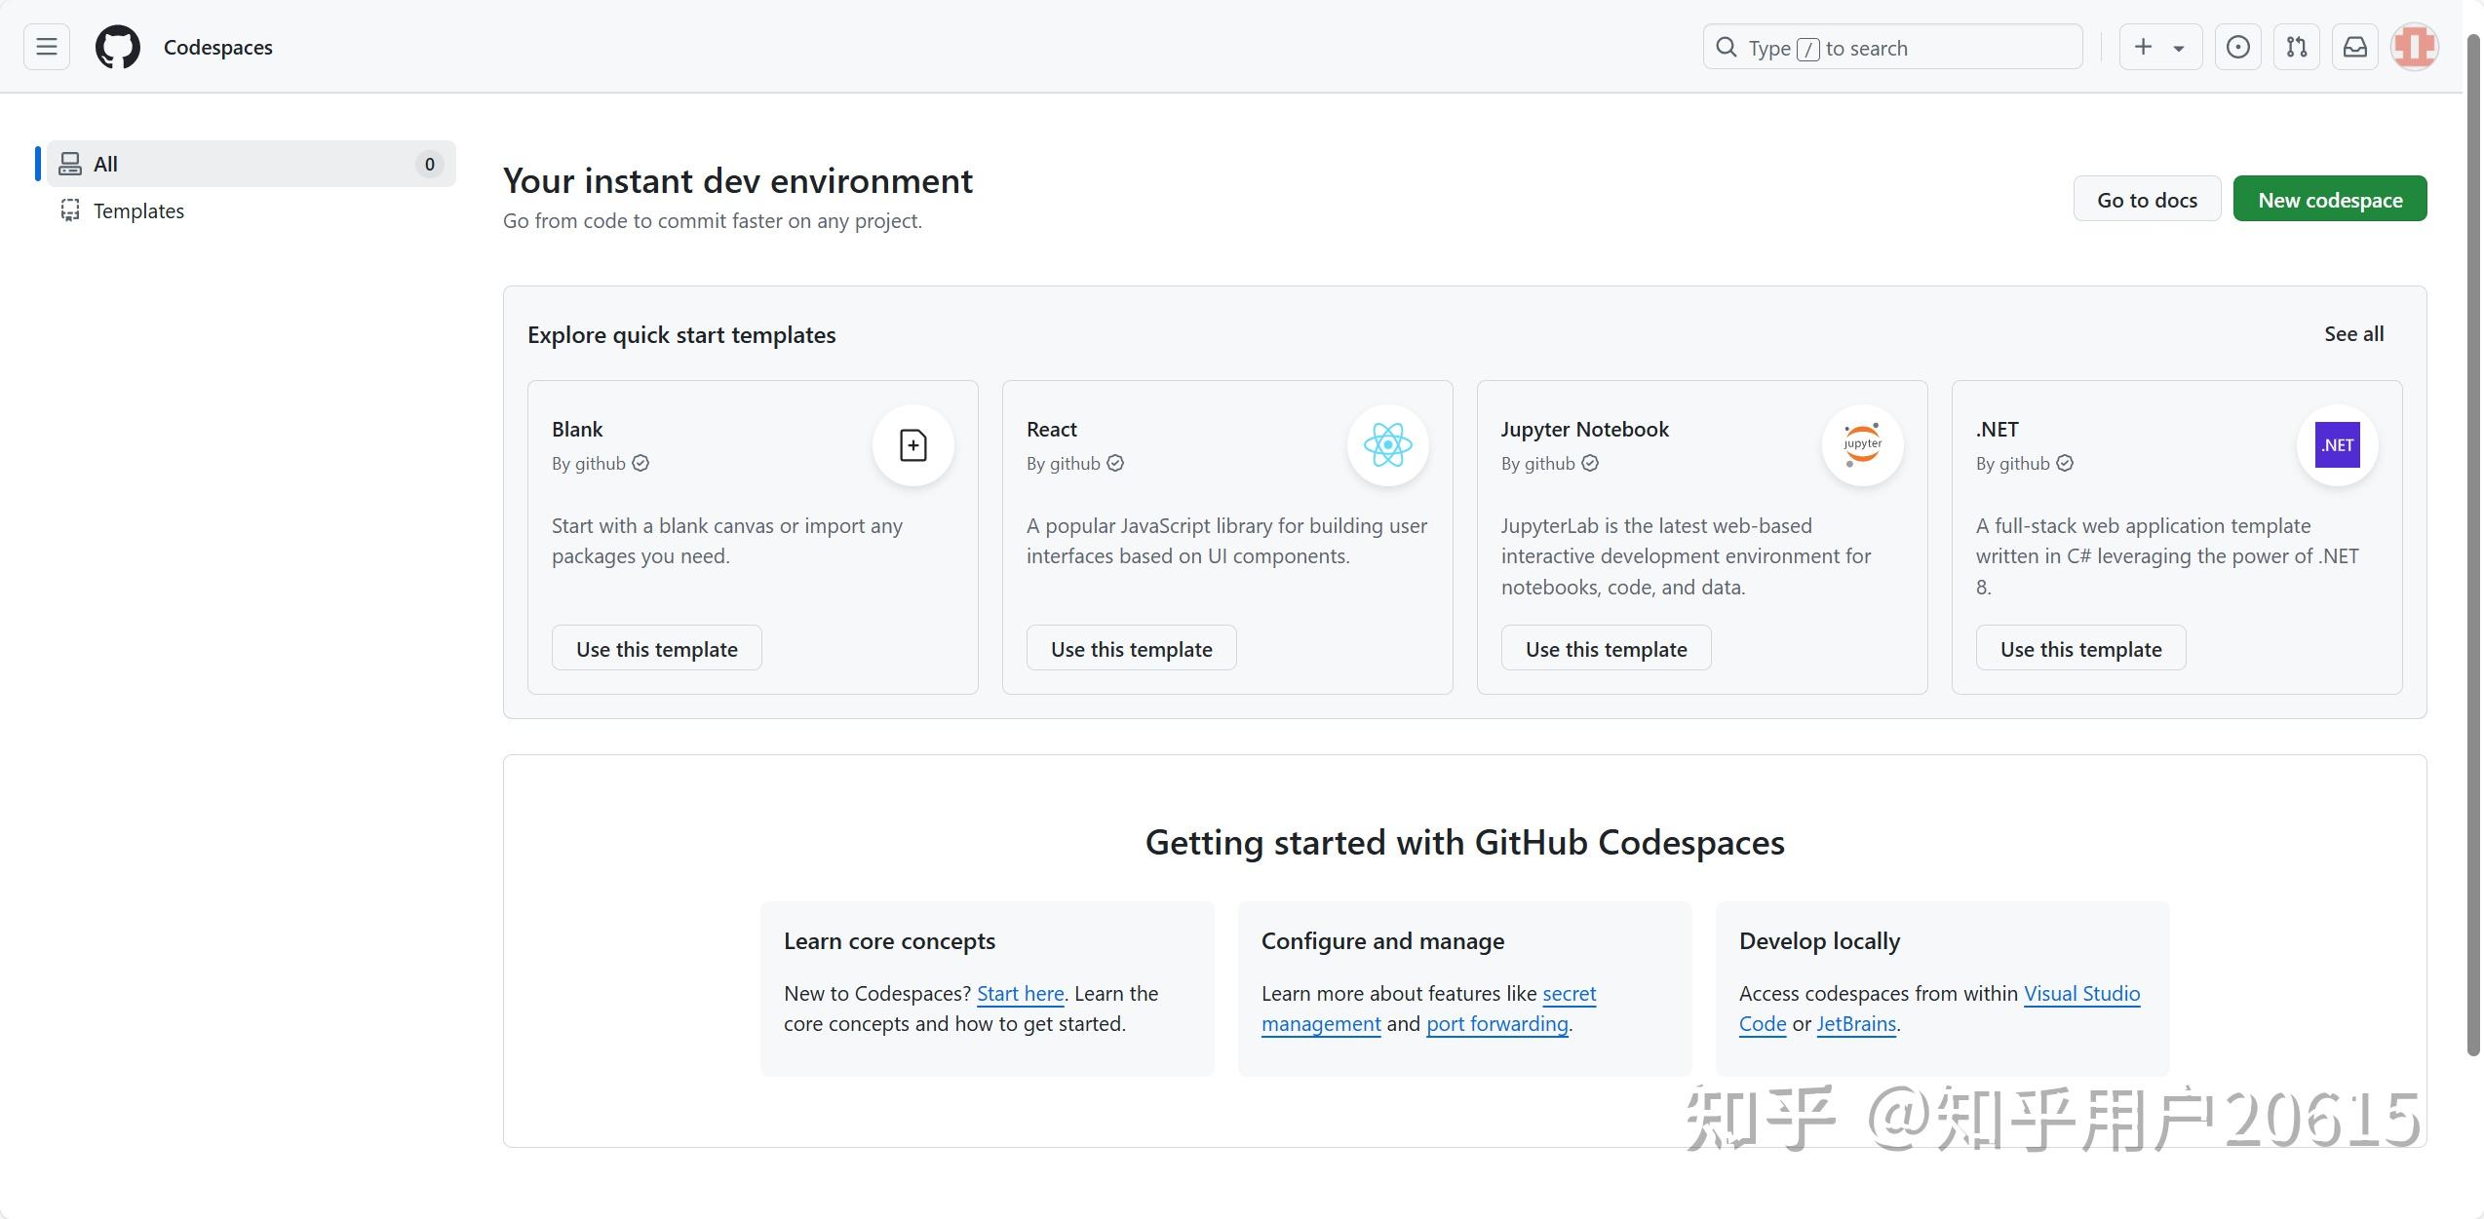Follow the port forwarding link
The height and width of the screenshot is (1219, 2484).
tap(1496, 1024)
